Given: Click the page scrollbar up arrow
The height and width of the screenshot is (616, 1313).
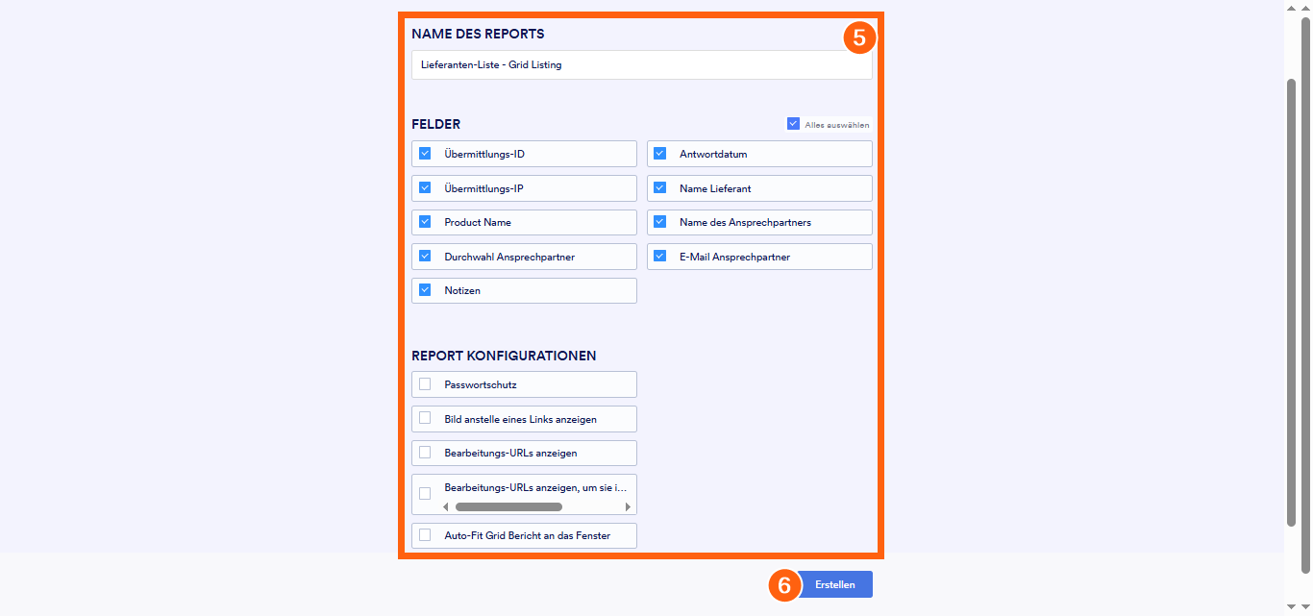Looking at the screenshot, I should [x=1292, y=7].
